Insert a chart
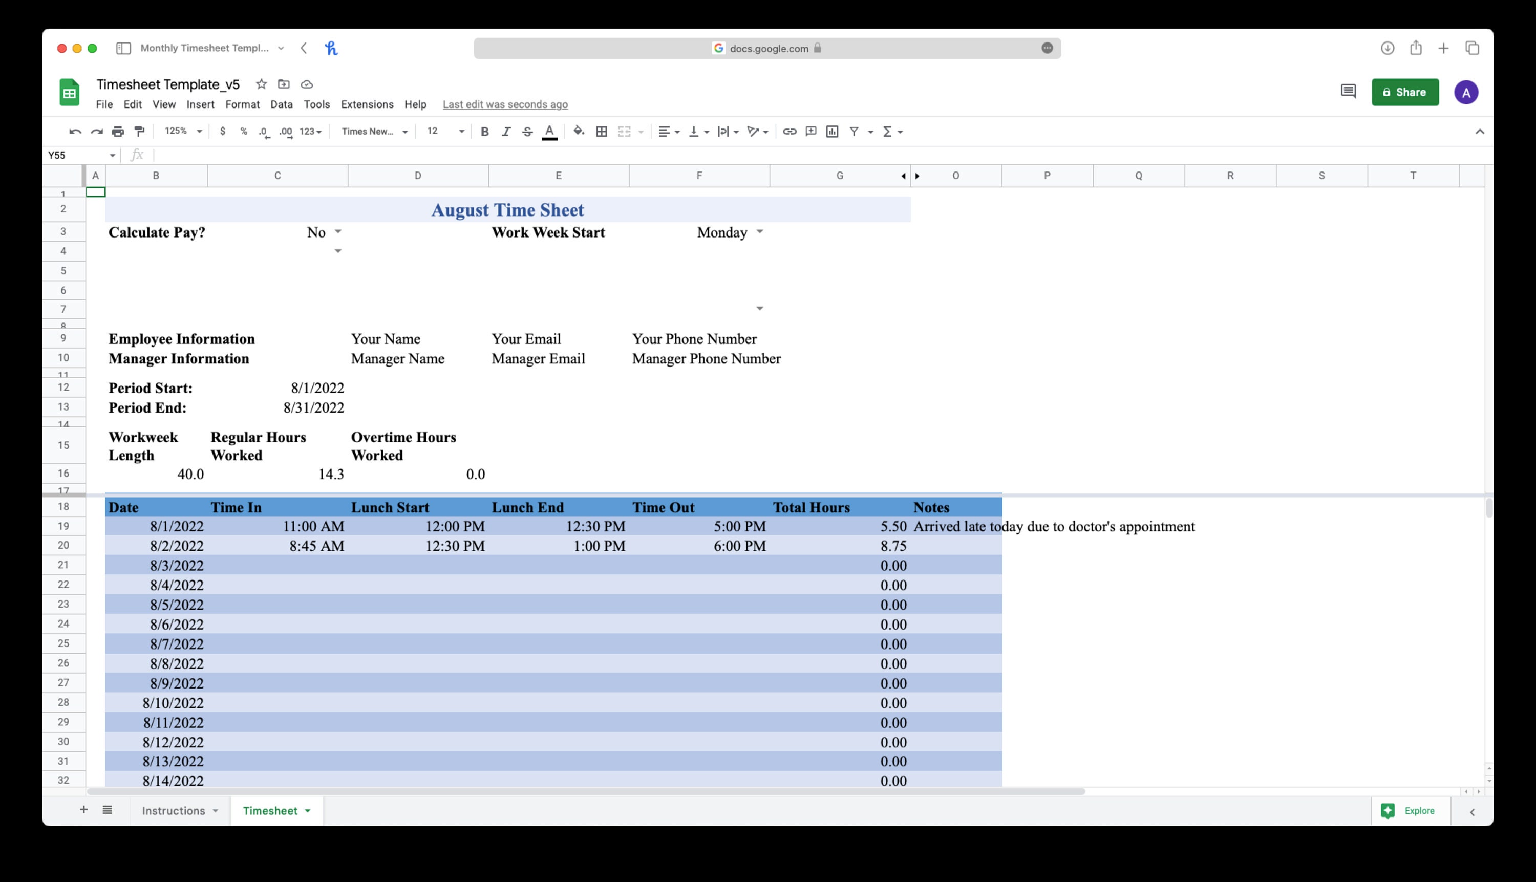 [833, 131]
